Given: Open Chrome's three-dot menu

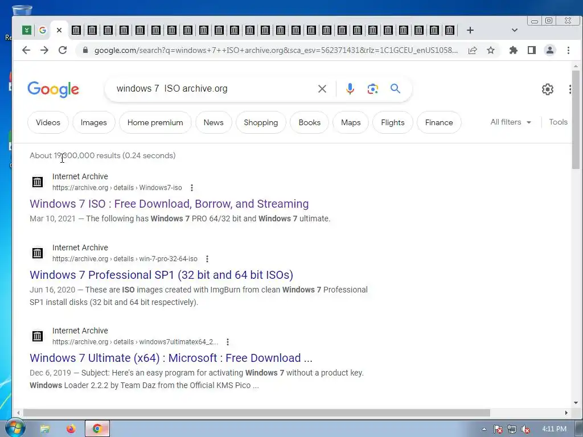Looking at the screenshot, I should (568, 50).
